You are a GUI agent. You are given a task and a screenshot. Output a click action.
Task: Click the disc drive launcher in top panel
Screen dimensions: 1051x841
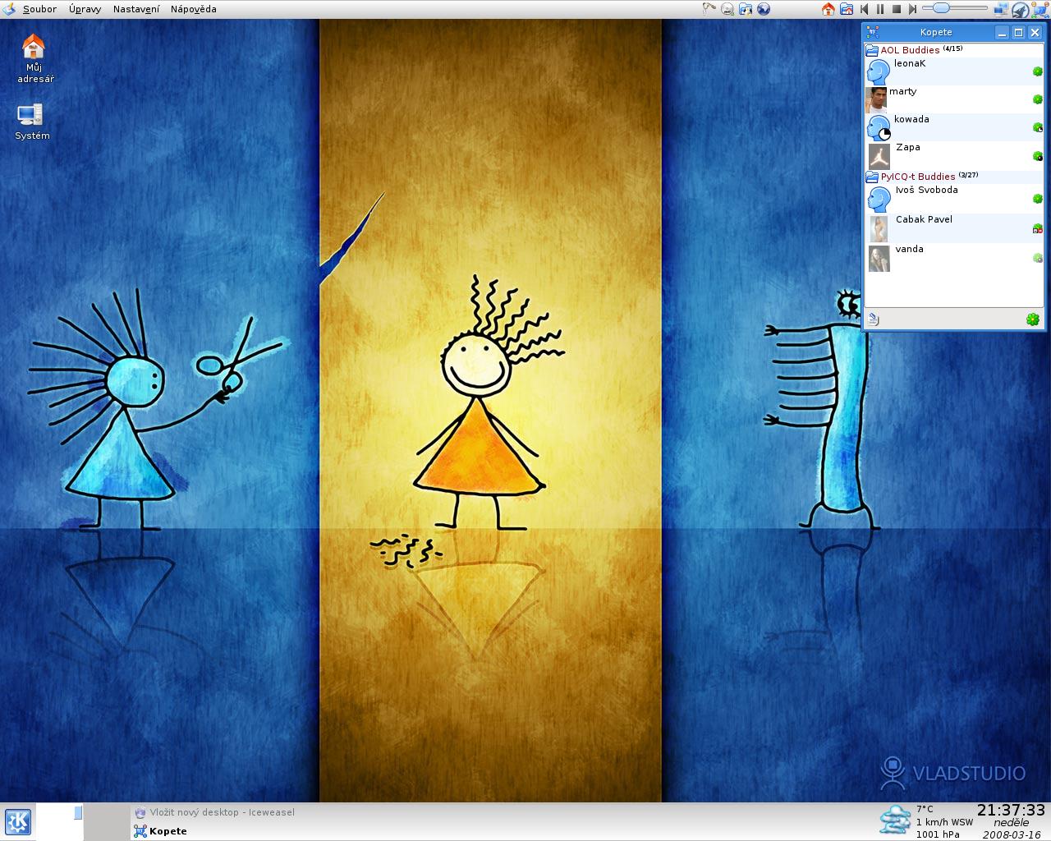727,9
